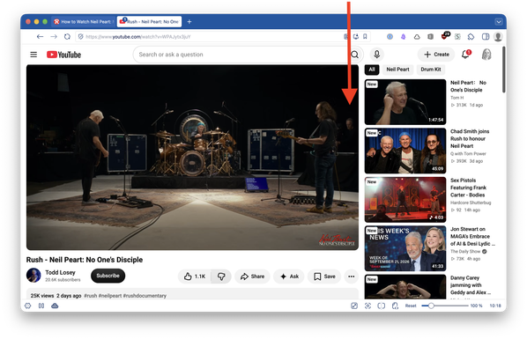Open the YouTube hamburger guide menu
Viewport: 527px width, 339px height.
pyautogui.click(x=33, y=55)
